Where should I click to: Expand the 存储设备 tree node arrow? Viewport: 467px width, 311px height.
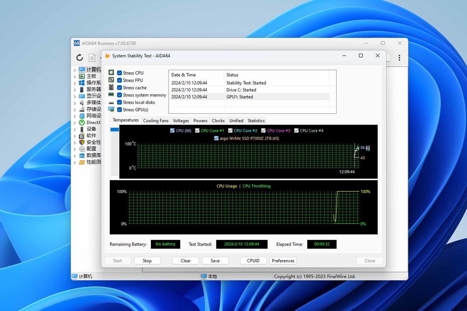[x=75, y=109]
